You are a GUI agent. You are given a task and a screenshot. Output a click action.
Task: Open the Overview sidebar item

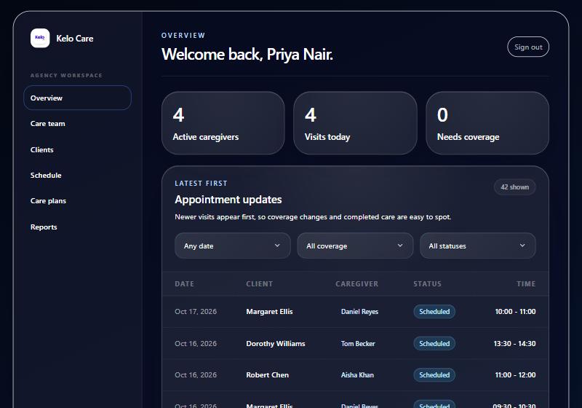[77, 98]
